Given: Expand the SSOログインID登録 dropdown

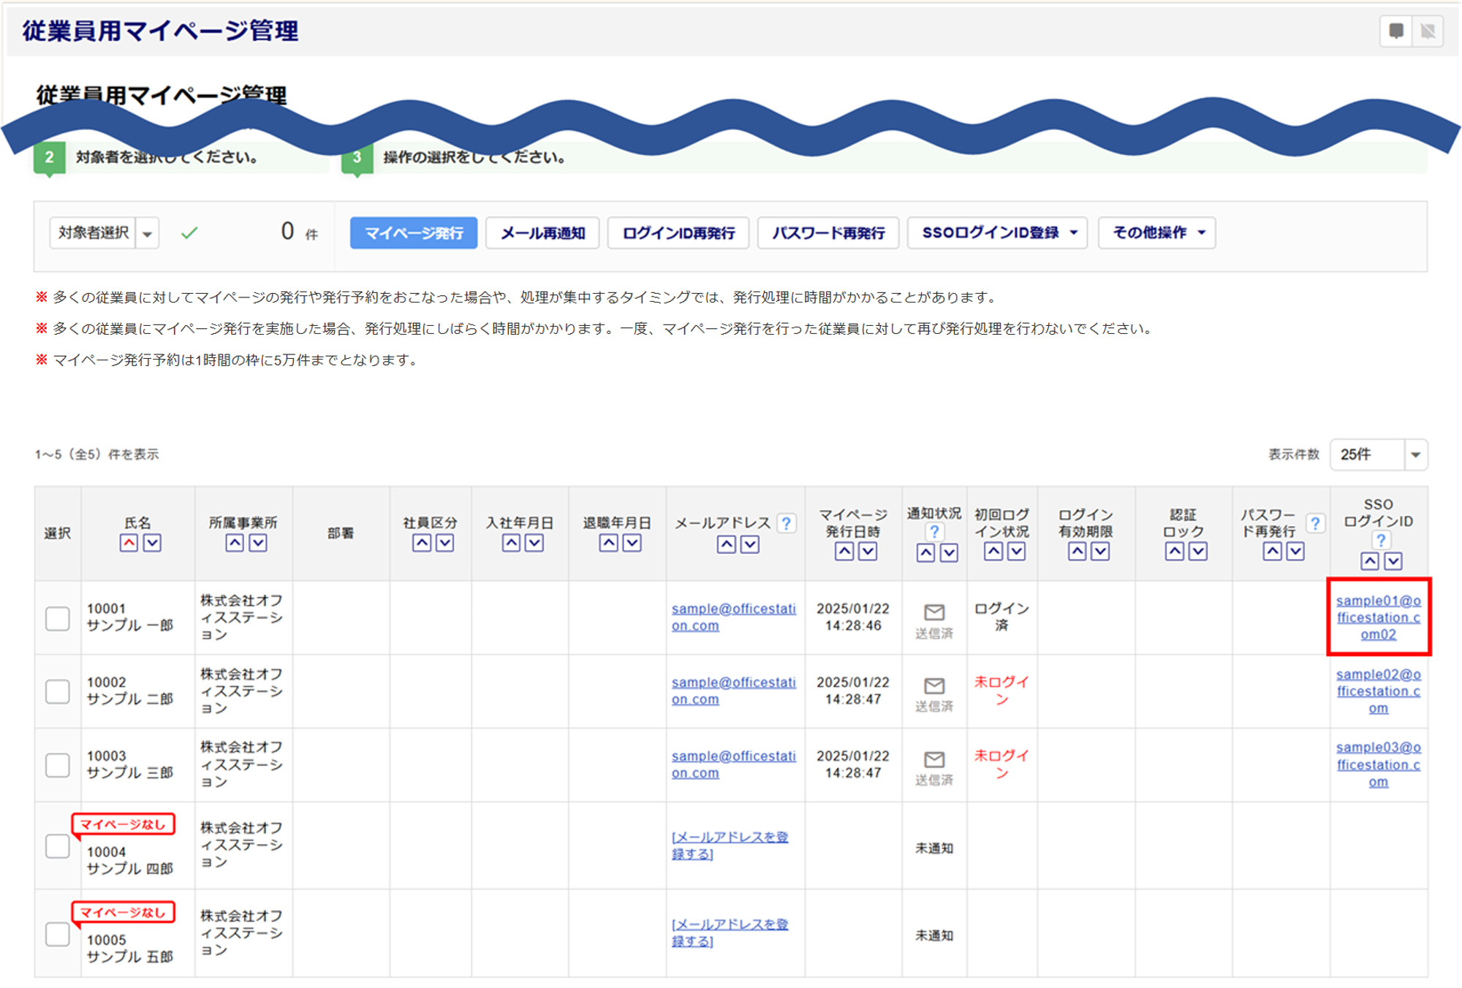Looking at the screenshot, I should [997, 233].
